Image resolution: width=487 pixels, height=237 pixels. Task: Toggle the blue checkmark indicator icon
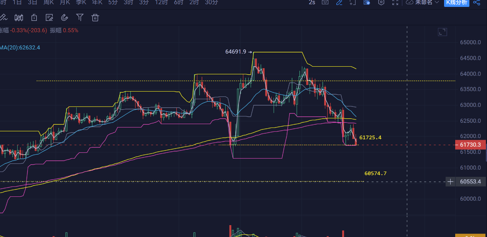(367, 2)
